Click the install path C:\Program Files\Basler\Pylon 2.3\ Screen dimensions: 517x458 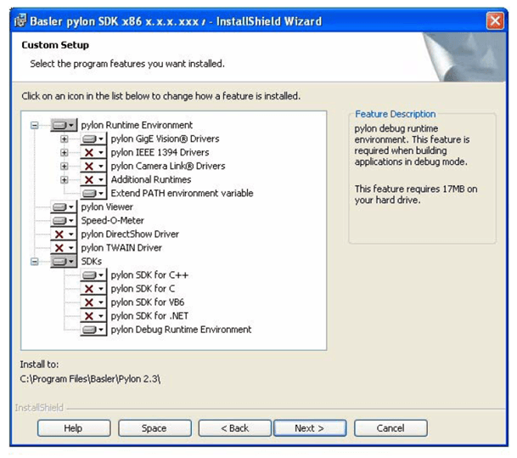[90, 379]
